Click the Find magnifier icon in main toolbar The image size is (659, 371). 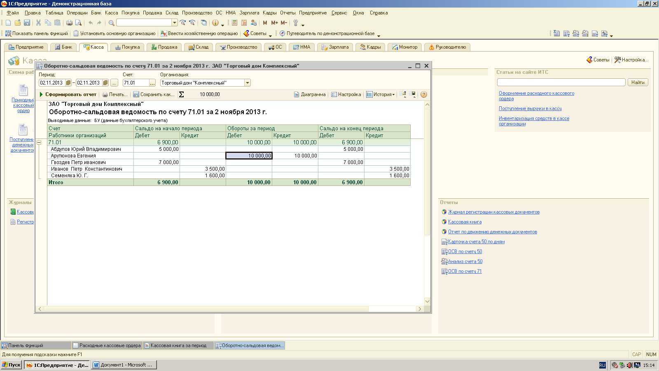111,23
